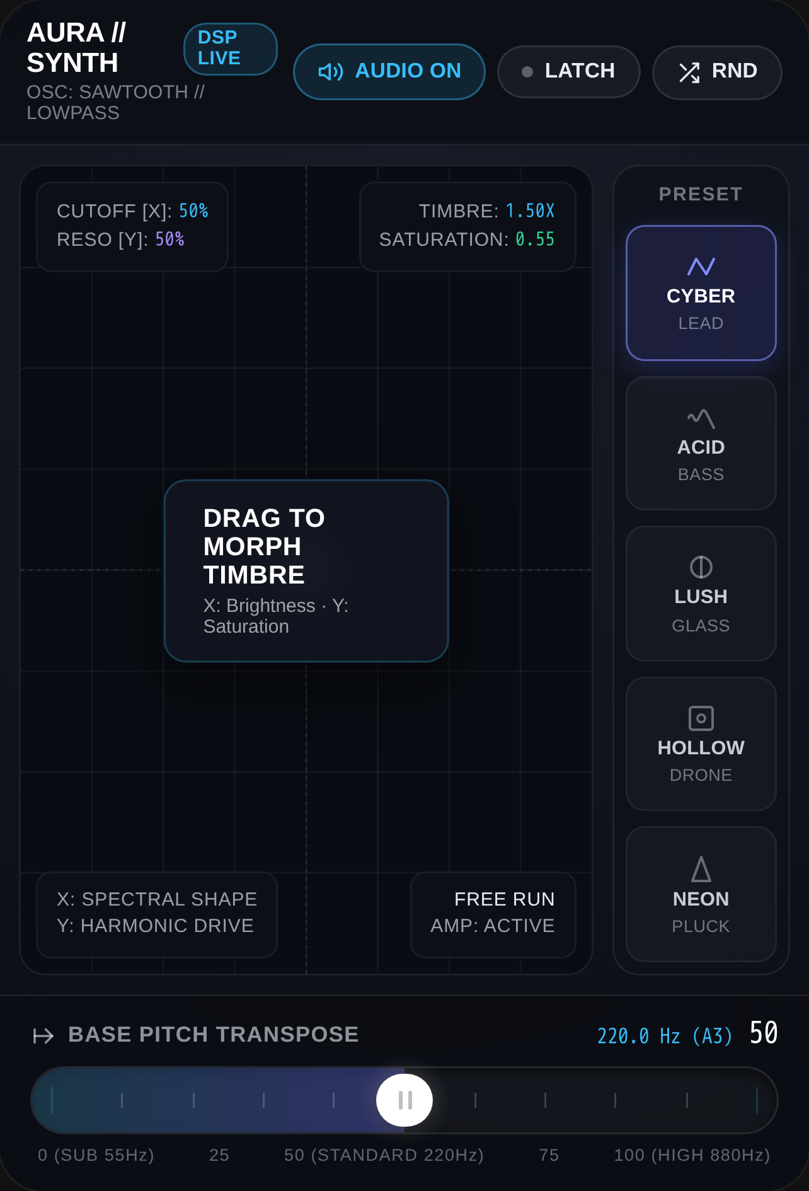Click the Neon Pluck triangle icon
This screenshot has width=809, height=1191.
(x=701, y=869)
